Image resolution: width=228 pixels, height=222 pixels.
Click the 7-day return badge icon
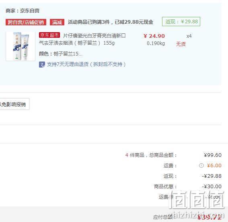42,65
